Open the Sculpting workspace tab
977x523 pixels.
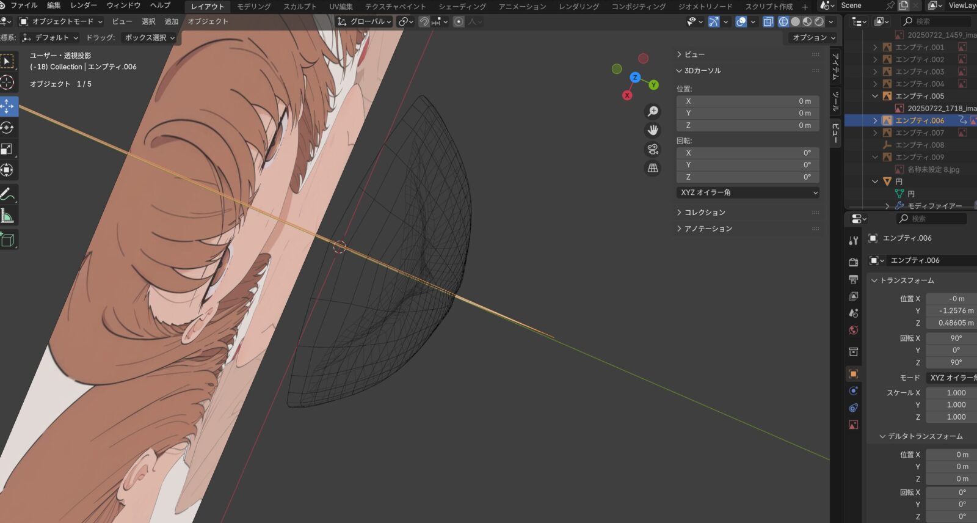300,6
